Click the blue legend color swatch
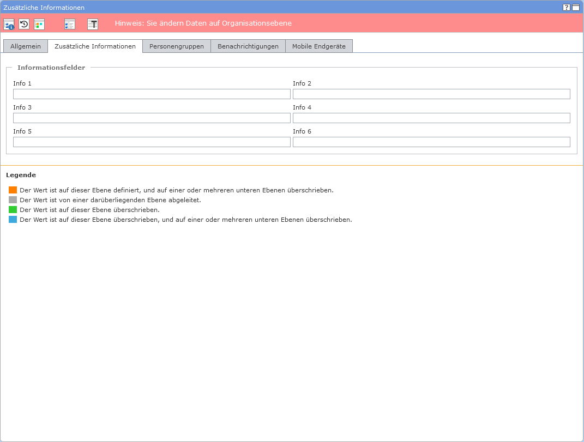The image size is (584, 442). tap(13, 220)
